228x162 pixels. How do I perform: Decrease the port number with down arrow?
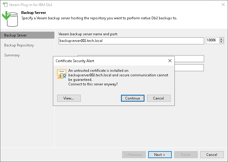(x=221, y=42)
